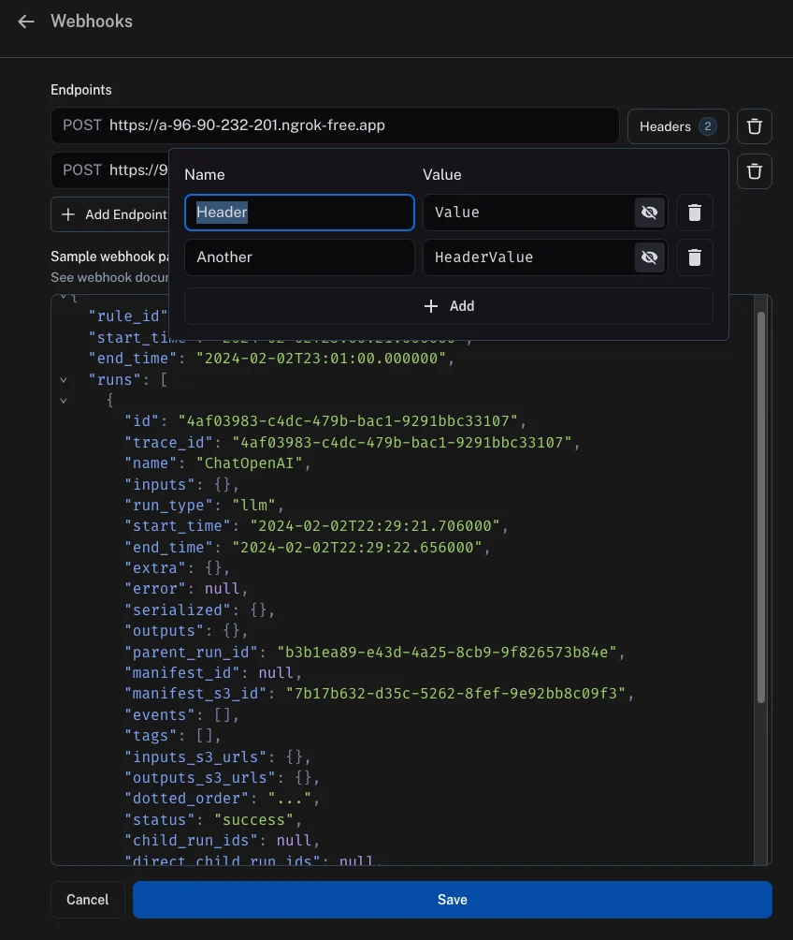
Task: Click the "outputs_s3_urls" line
Action: [x=223, y=777]
